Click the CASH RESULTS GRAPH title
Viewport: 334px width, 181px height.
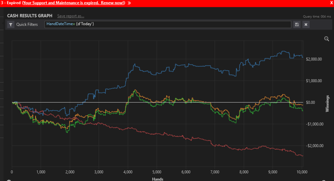click(30, 16)
